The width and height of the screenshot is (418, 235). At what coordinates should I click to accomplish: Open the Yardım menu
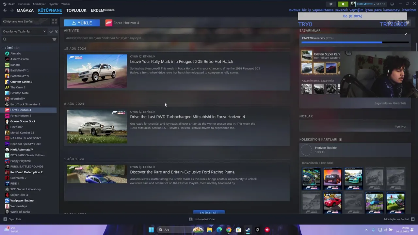65,4
